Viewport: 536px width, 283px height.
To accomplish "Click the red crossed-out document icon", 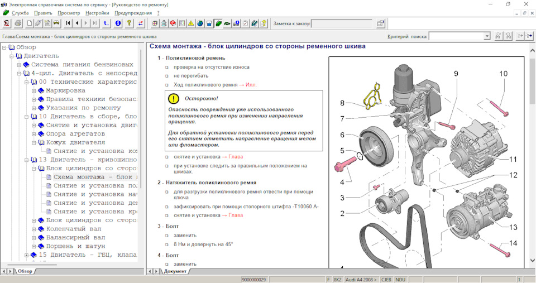I will (x=7, y=23).
